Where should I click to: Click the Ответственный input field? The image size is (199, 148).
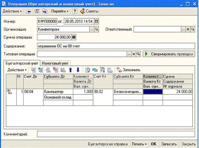[x=157, y=29]
